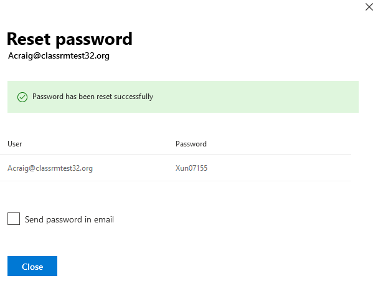Click the User column header

15,144
